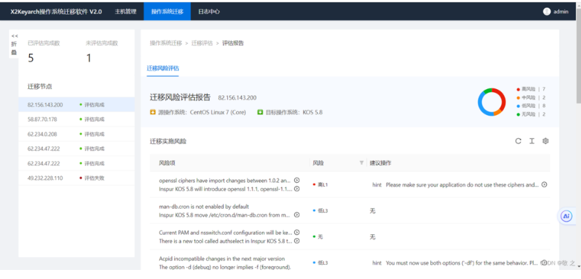Viewport: 581px width, 279px height.
Task: Open the 主机管理 menu
Action: pos(126,11)
